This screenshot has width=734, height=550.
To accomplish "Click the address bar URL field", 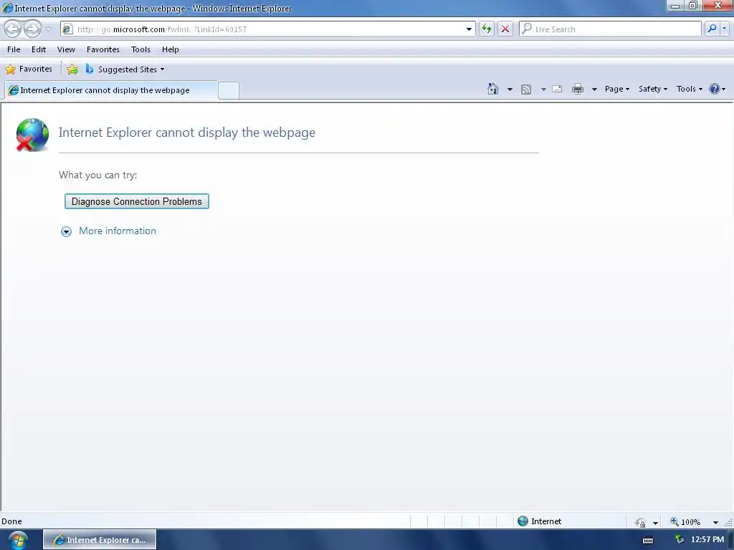I will click(268, 29).
